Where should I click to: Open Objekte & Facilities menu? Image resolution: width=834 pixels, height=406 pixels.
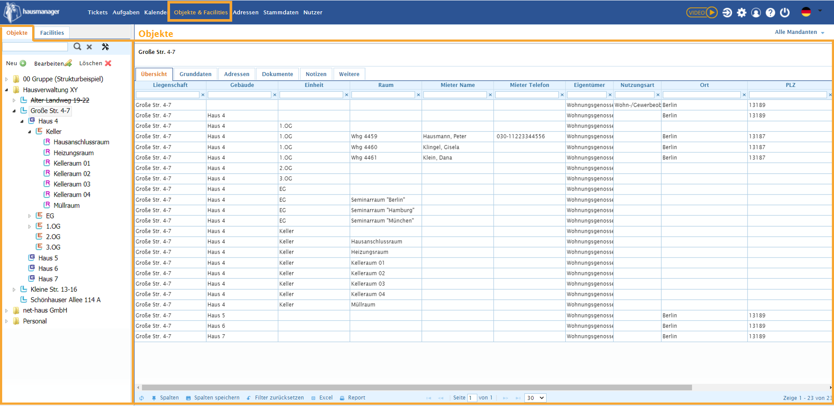[200, 12]
